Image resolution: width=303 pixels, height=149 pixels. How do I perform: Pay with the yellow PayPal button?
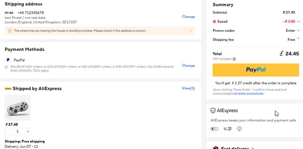coord(256,70)
